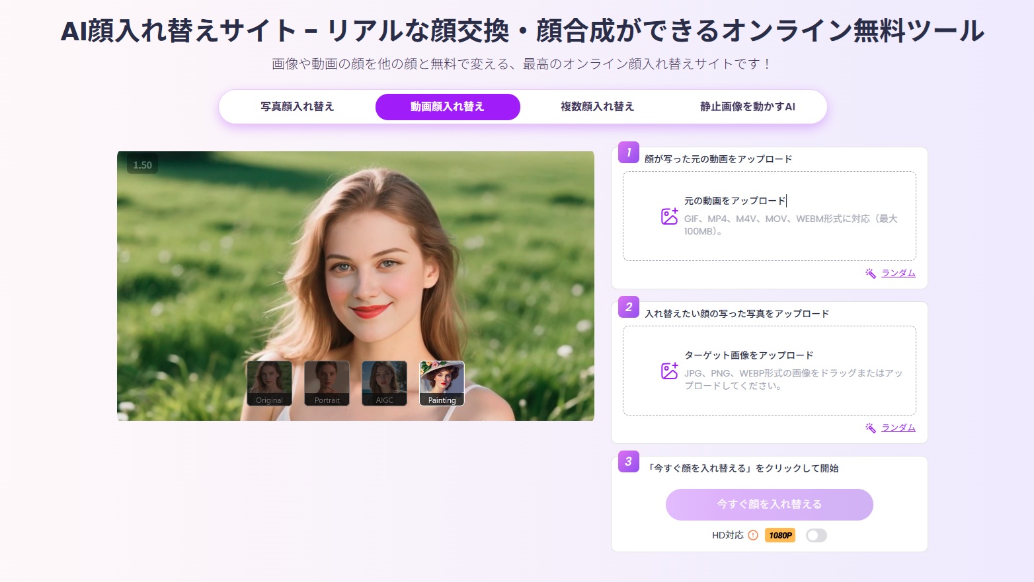The width and height of the screenshot is (1034, 582).
Task: Click ランダム link under target image upload
Action: 898,428
